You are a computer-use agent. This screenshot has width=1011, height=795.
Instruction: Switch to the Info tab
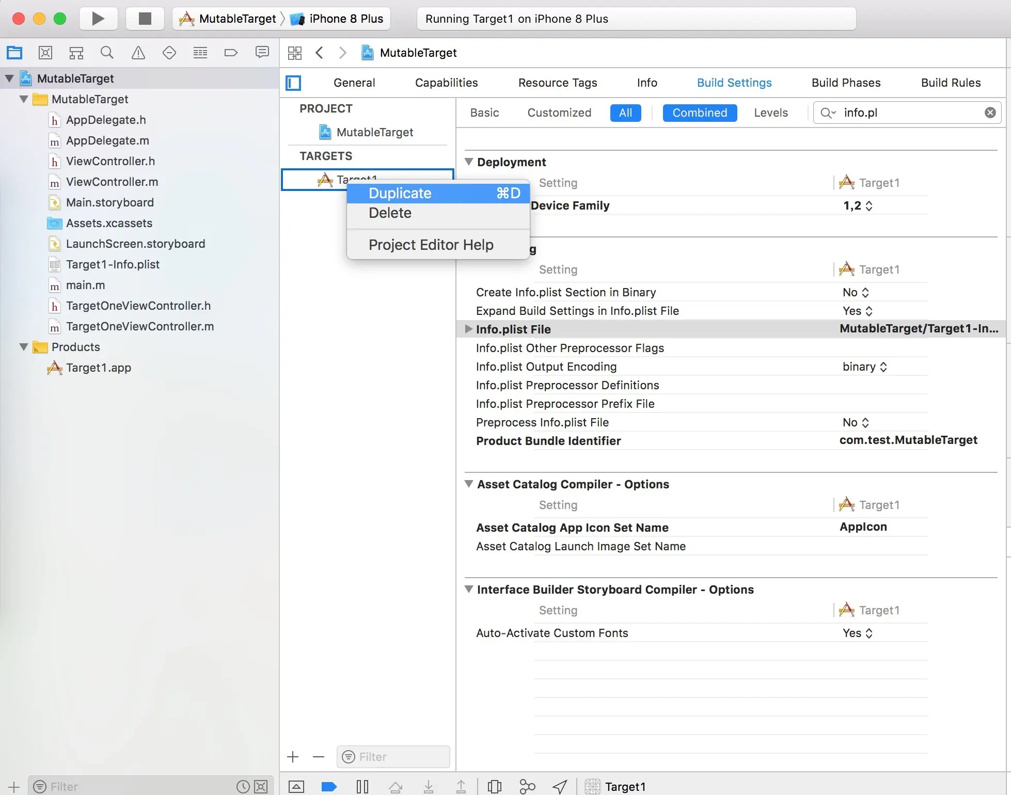point(647,83)
